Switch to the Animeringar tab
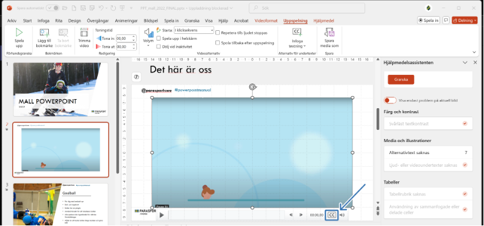Screen dimensions: 484x226 coord(126,21)
